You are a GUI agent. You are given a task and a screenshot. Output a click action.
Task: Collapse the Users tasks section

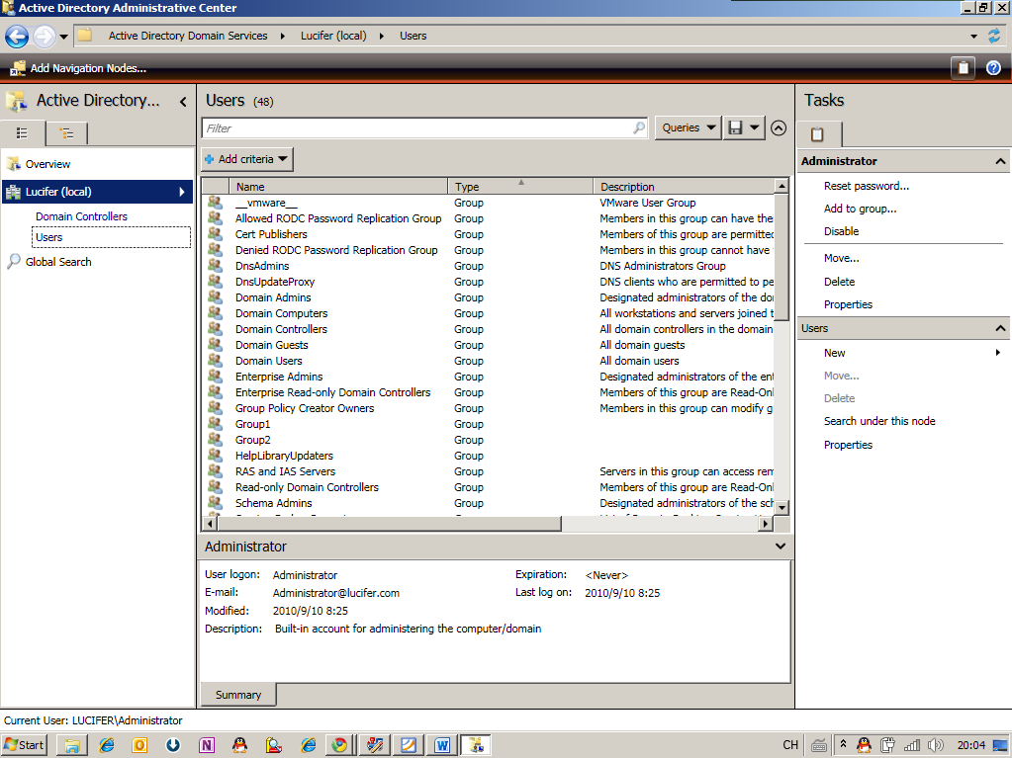[1000, 328]
